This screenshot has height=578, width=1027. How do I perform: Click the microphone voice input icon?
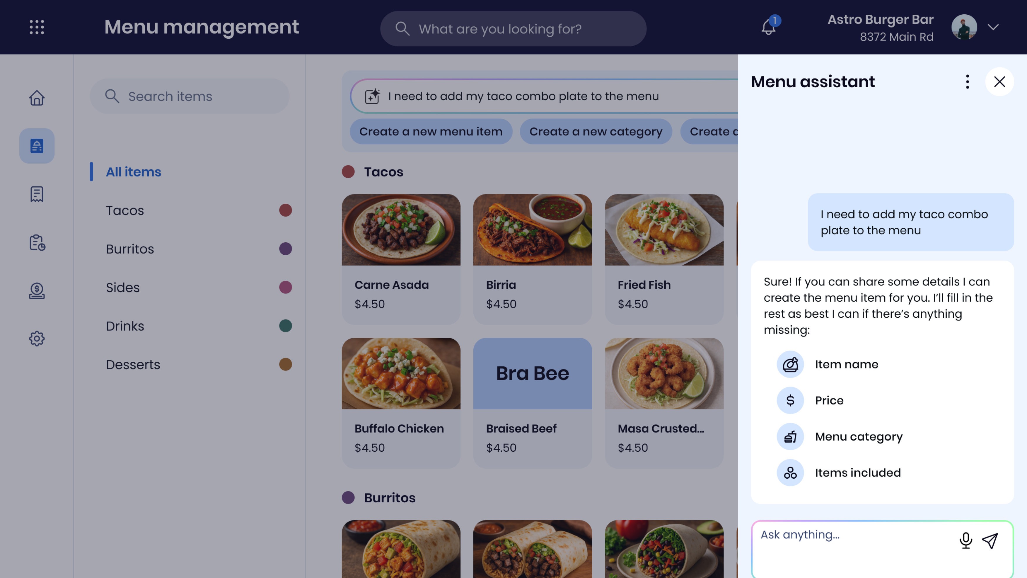965,540
